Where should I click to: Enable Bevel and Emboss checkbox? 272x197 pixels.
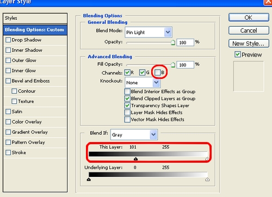point(8,81)
